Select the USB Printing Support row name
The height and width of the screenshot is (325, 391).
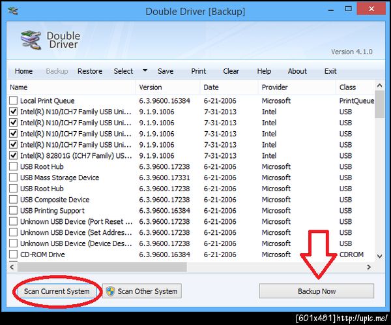(52, 211)
